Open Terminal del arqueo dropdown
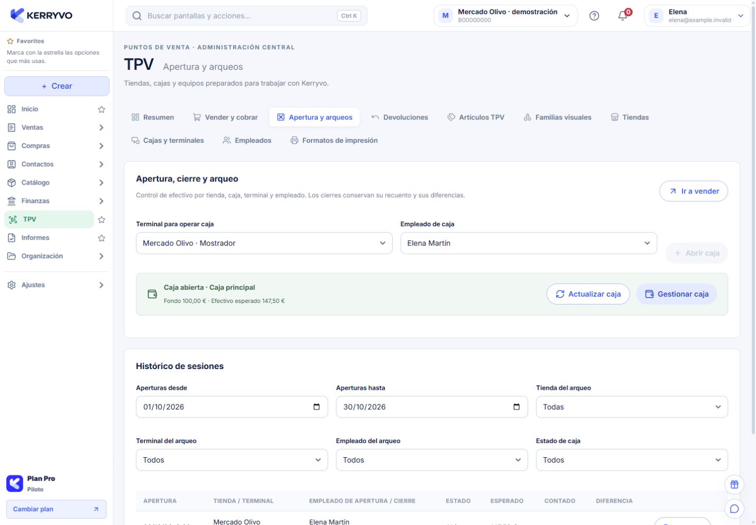The width and height of the screenshot is (756, 525). 232,460
